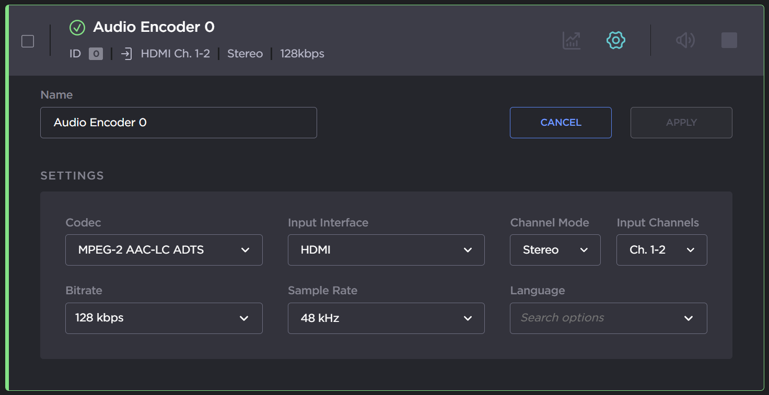Click the CANCEL button
This screenshot has width=769, height=395.
(561, 123)
